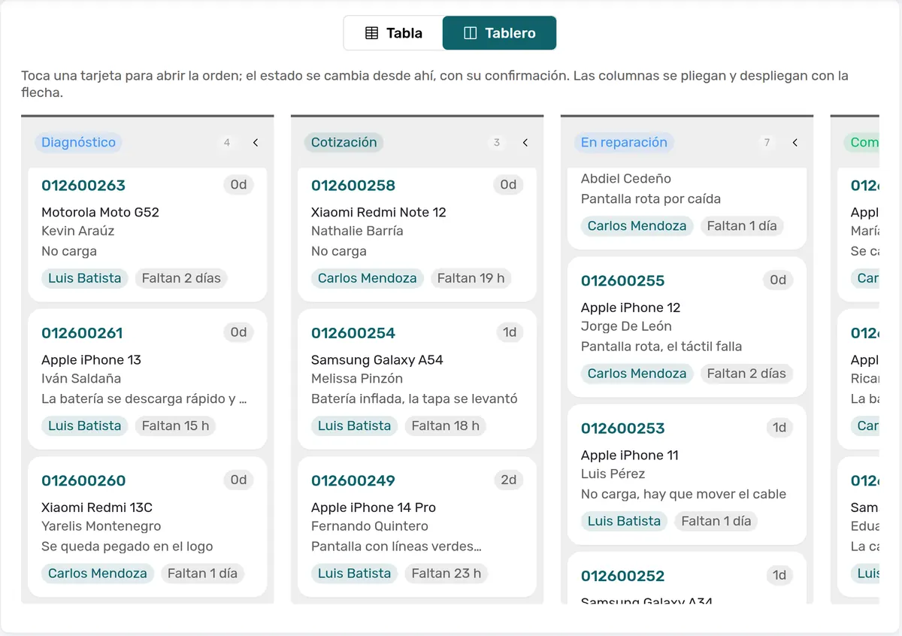Click the En reparación status label
The image size is (902, 636).
pyautogui.click(x=624, y=142)
